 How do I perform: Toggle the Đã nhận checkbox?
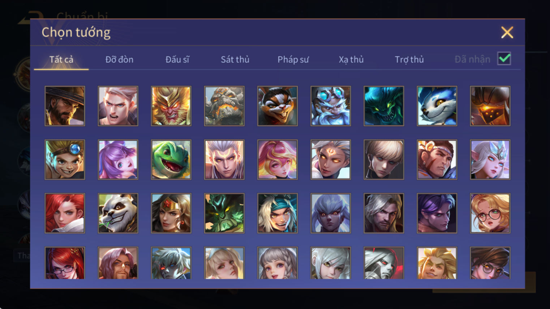pyautogui.click(x=504, y=58)
